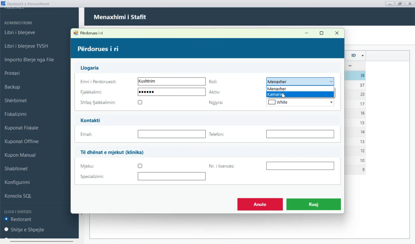This screenshot has height=244, width=415.
Task: Maximize the Përdorues i ri dialog
Action: 322,33
